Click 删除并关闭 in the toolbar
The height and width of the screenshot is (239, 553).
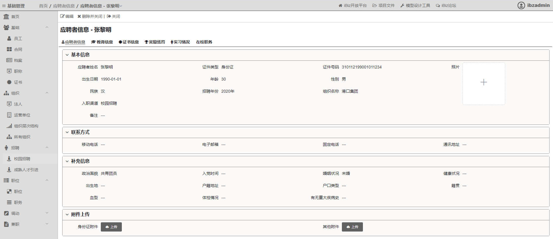coord(90,16)
